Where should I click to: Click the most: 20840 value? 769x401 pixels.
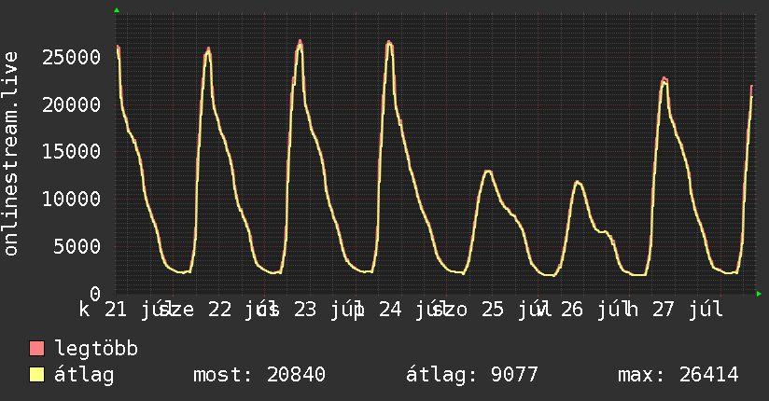pos(259,375)
